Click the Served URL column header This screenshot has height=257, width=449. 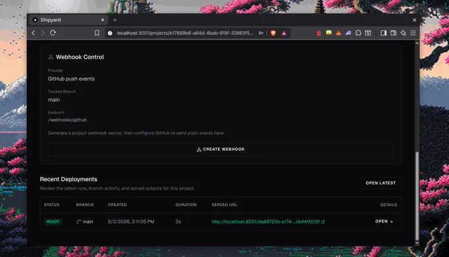pyautogui.click(x=224, y=205)
